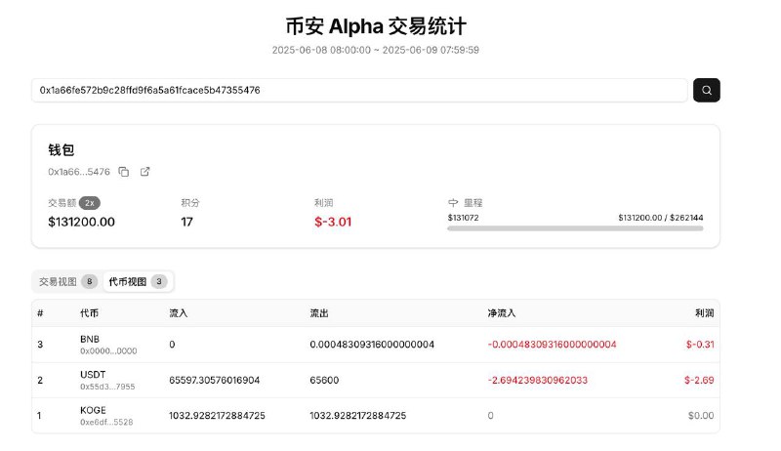Focus the wallet address search field
The height and width of the screenshot is (451, 781).
[x=359, y=90]
